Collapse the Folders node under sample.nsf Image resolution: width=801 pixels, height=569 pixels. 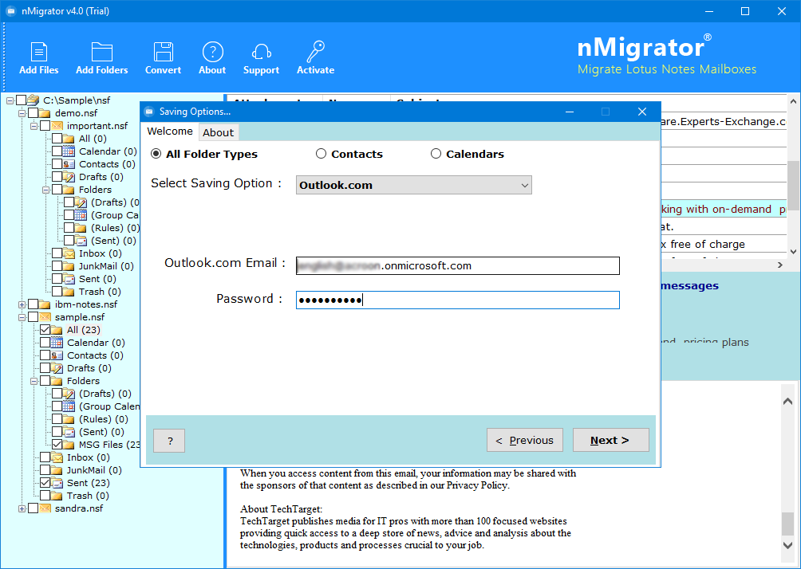[34, 381]
